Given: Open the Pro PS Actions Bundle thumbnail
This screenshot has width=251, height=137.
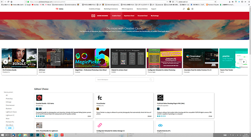Looking at the screenshot, I should point(19,58).
